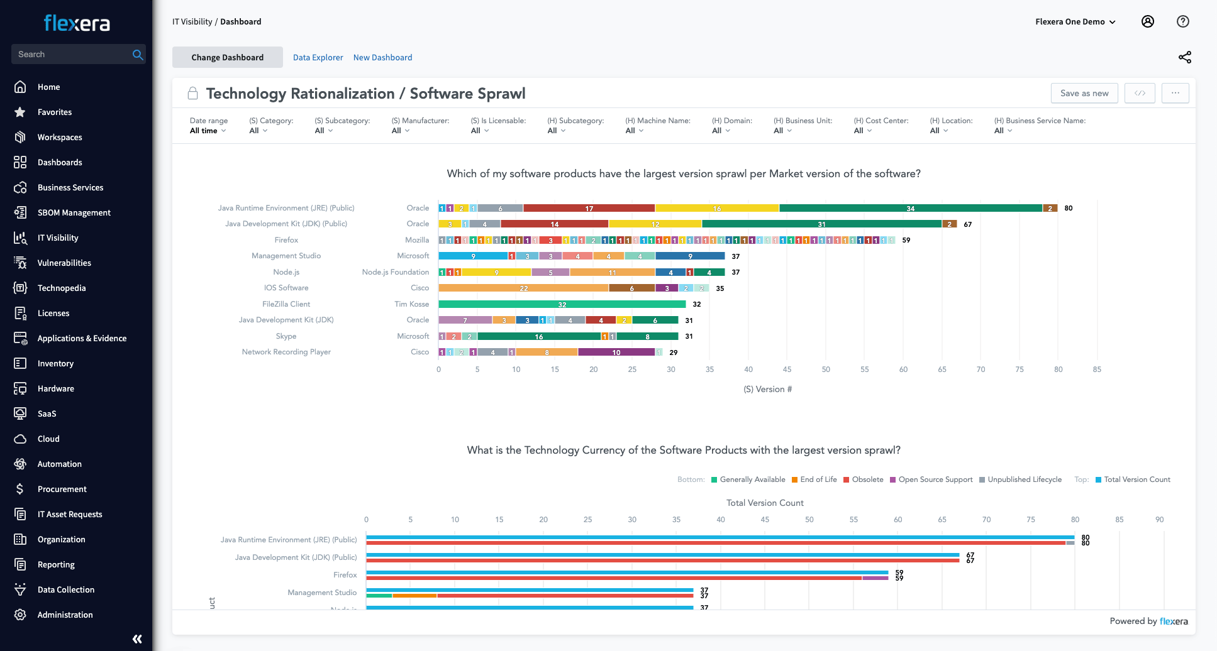
Task: Expand the Date range filter dropdown
Action: click(208, 131)
